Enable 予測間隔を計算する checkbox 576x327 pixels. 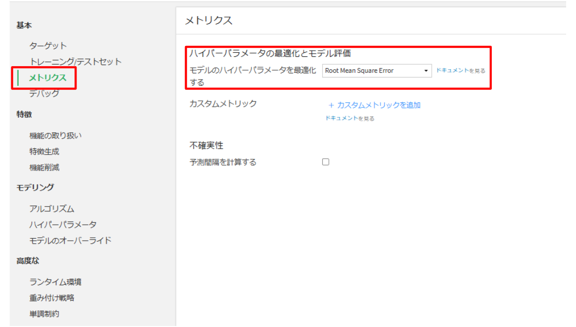coord(325,162)
